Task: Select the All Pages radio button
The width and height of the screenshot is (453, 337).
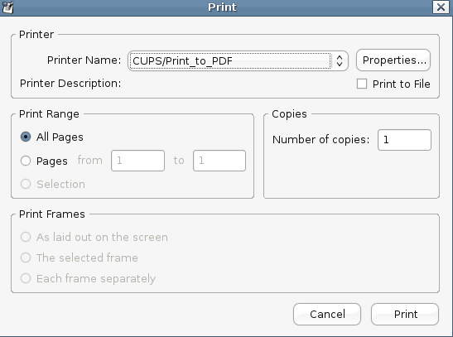Action: tap(26, 137)
